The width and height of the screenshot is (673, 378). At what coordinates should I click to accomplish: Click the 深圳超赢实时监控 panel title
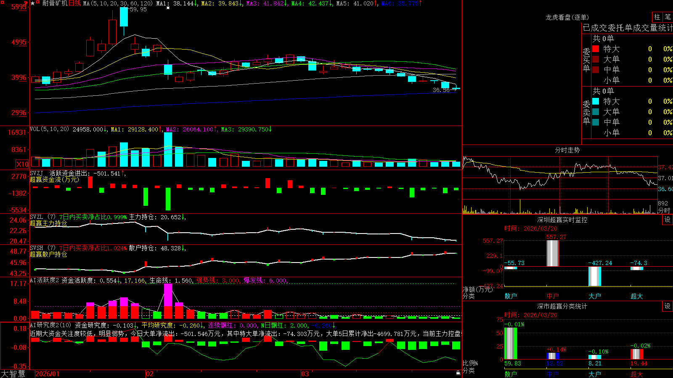point(562,220)
